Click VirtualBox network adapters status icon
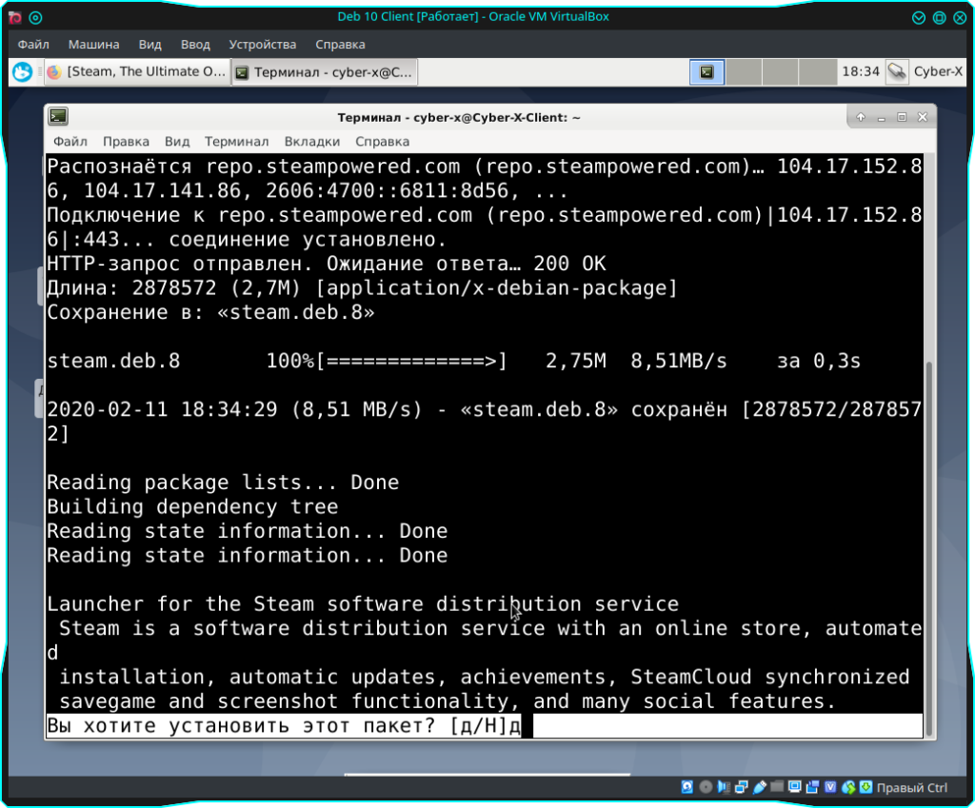 click(x=741, y=787)
